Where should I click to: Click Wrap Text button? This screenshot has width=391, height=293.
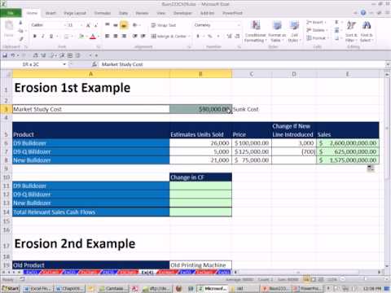164,25
